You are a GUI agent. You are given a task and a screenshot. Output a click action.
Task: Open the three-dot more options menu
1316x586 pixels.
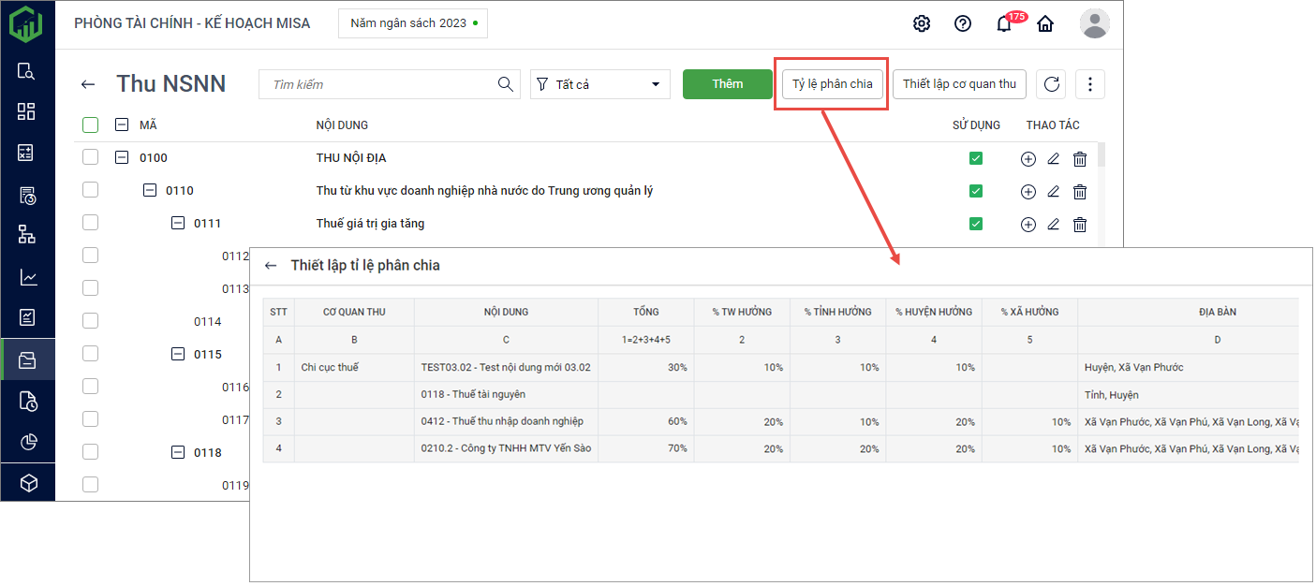pyautogui.click(x=1090, y=84)
